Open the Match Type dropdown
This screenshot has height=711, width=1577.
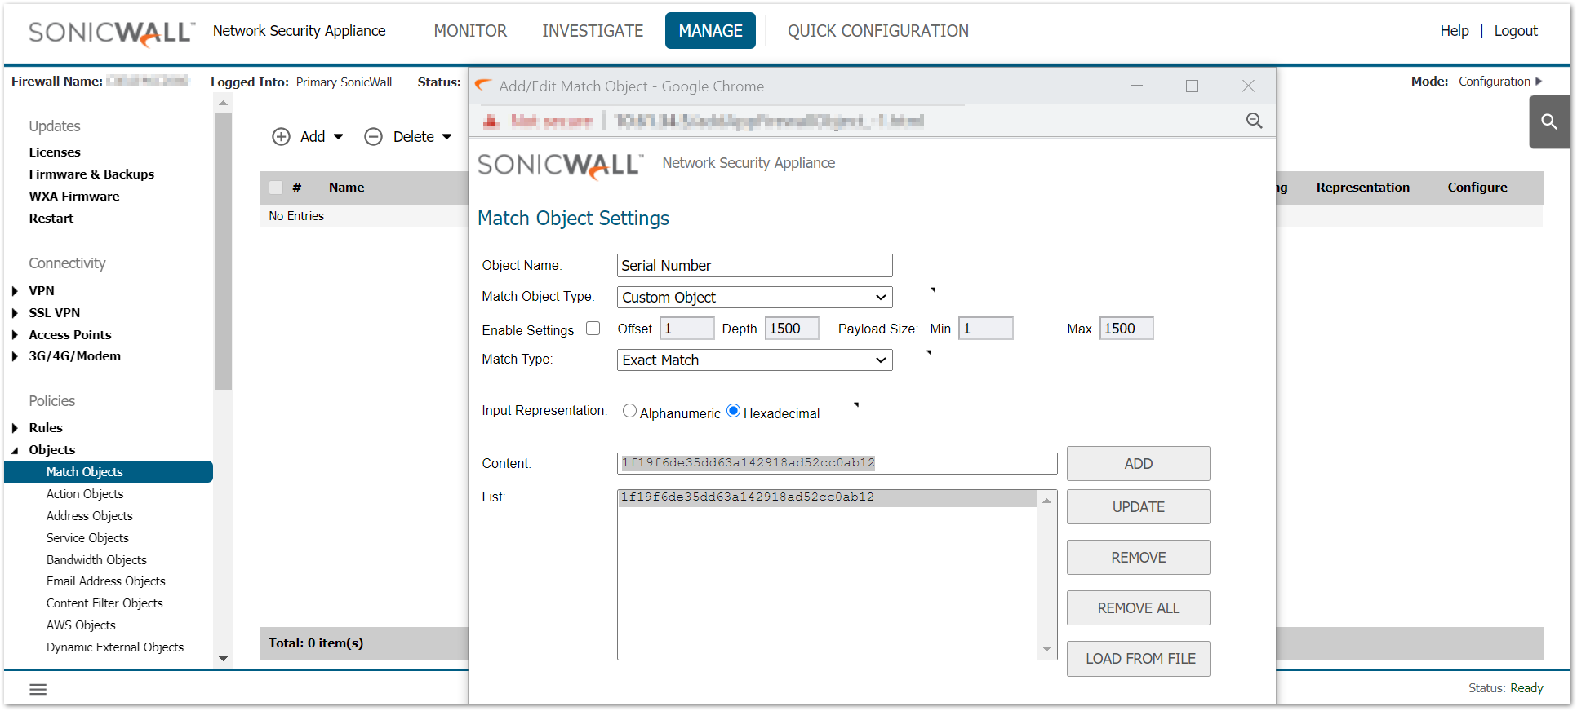pos(754,360)
